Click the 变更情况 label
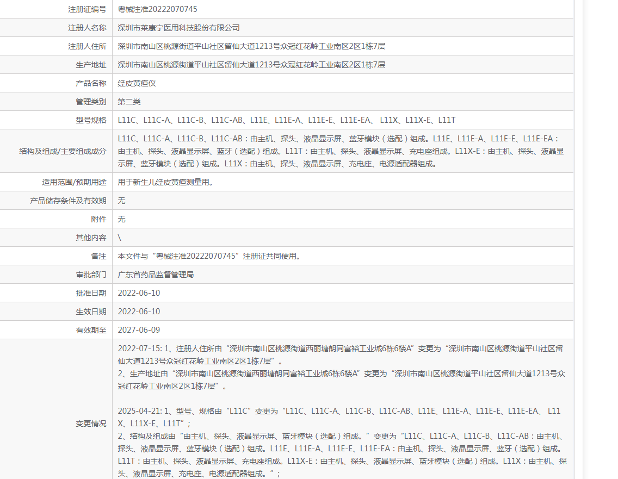Screen dimensions: 618x479 pos(91,424)
